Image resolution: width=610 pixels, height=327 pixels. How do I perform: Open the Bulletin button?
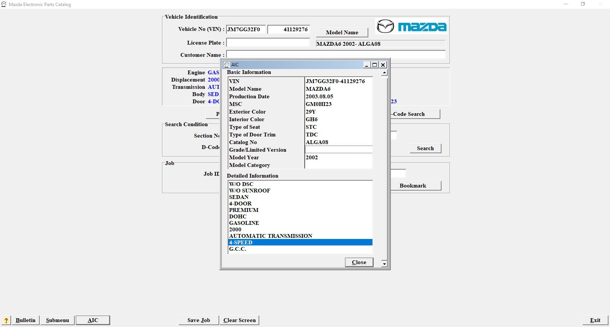26,321
